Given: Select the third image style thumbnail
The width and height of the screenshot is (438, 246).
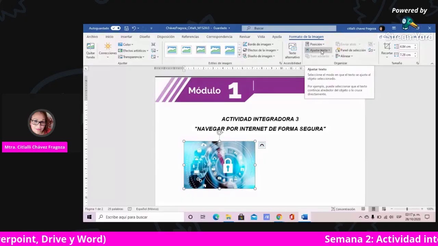Looking at the screenshot, I should pyautogui.click(x=201, y=50).
